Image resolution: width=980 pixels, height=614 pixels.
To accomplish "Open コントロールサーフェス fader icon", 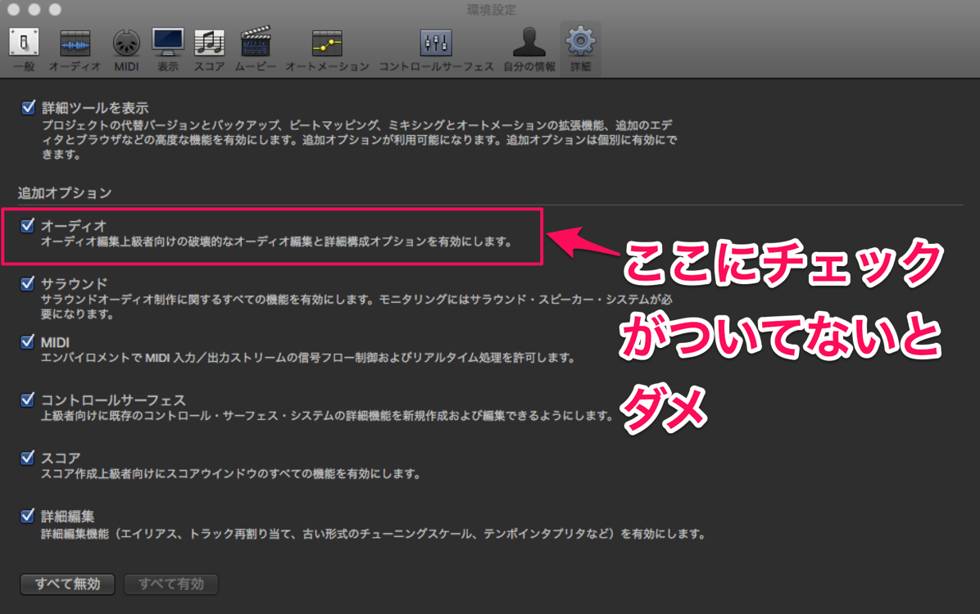I will point(436,43).
